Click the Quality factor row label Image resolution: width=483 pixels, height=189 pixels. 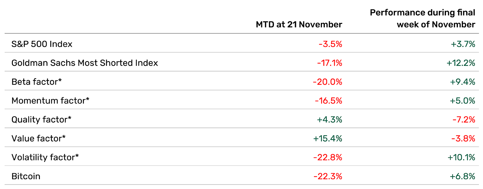pyautogui.click(x=41, y=119)
